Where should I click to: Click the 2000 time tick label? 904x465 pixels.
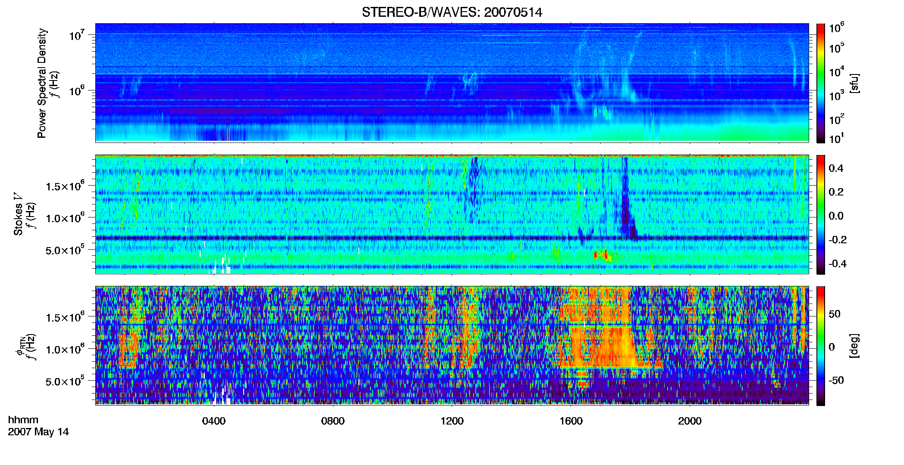coord(690,421)
